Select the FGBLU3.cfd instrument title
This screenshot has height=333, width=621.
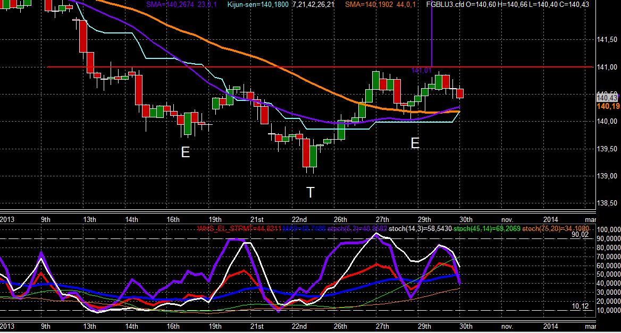tap(445, 5)
